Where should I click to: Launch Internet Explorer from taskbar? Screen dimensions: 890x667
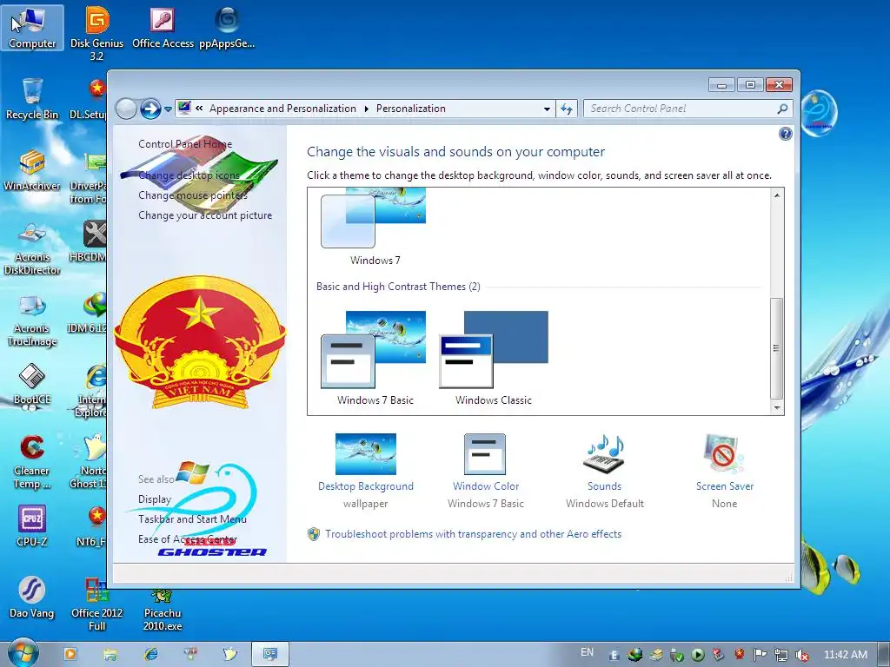click(x=150, y=654)
